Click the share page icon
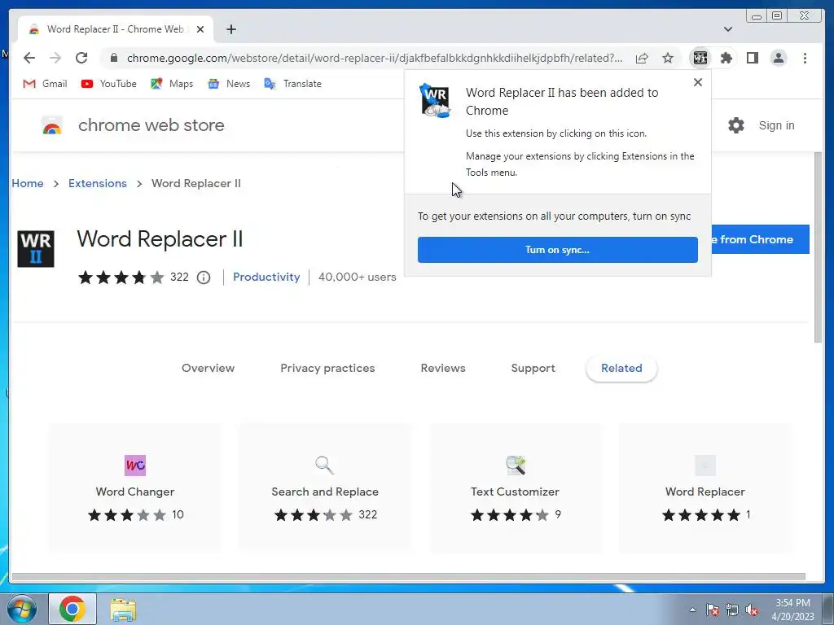Viewport: 834px width, 625px height. click(x=642, y=58)
